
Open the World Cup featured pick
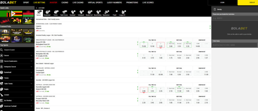tap(5, 32)
